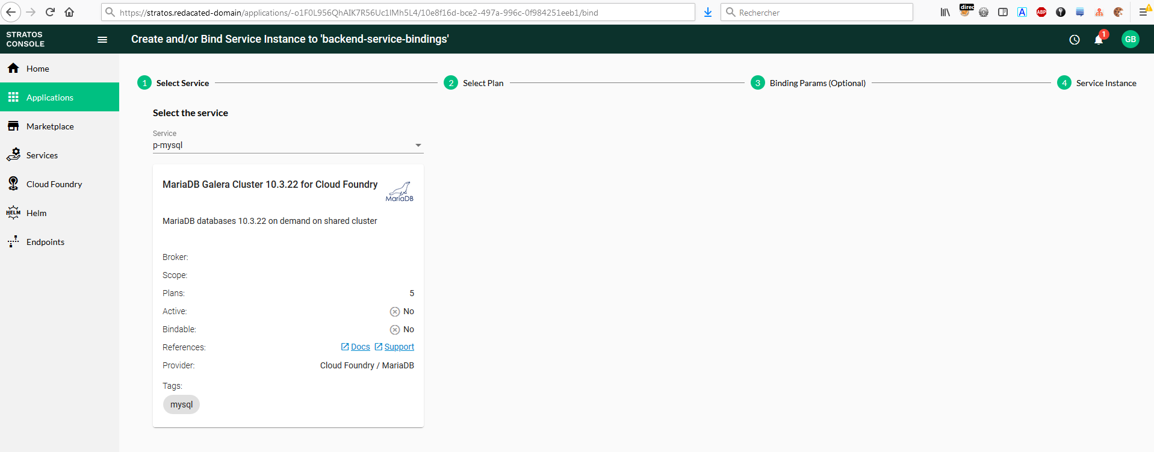Open Endpoints in the sidebar
This screenshot has height=452, width=1154.
[x=60, y=242]
